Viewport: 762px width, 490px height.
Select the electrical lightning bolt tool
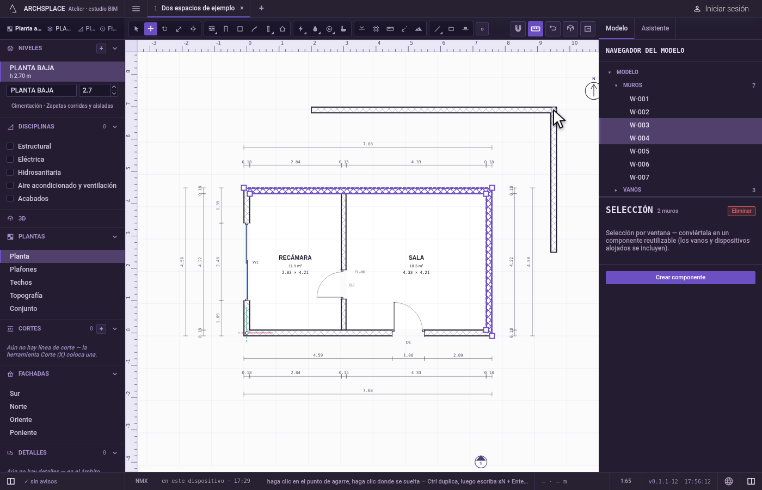301,29
